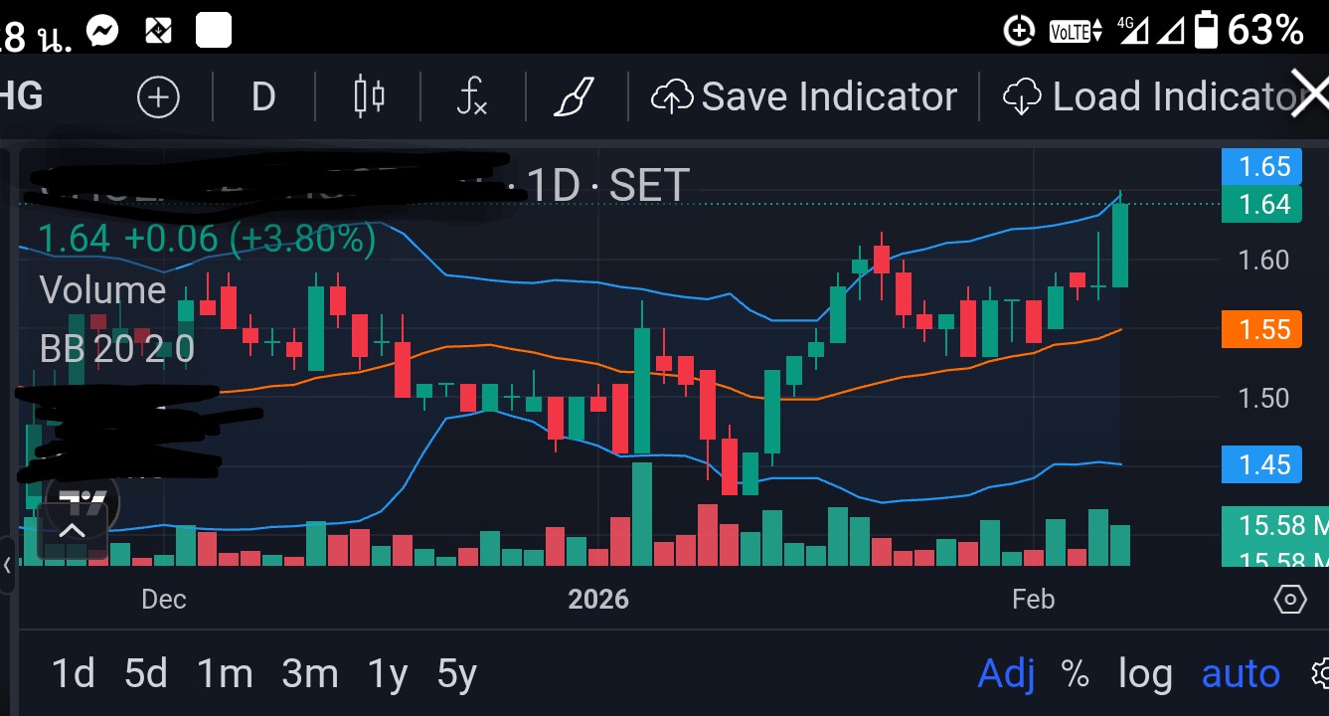Viewport: 1329px width, 716px height.
Task: Open the indicators fx icon
Action: tap(472, 97)
